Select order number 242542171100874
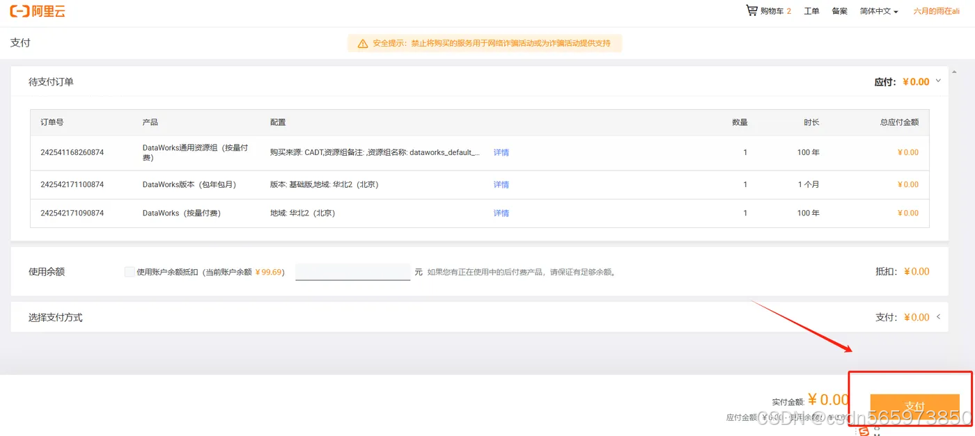Screen dimensions: 975x436 pos(72,184)
